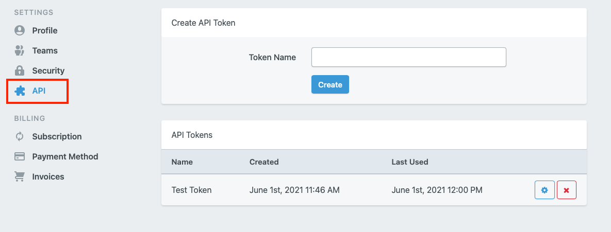Delete Test Token with red X
The width and height of the screenshot is (611, 232).
pos(567,190)
